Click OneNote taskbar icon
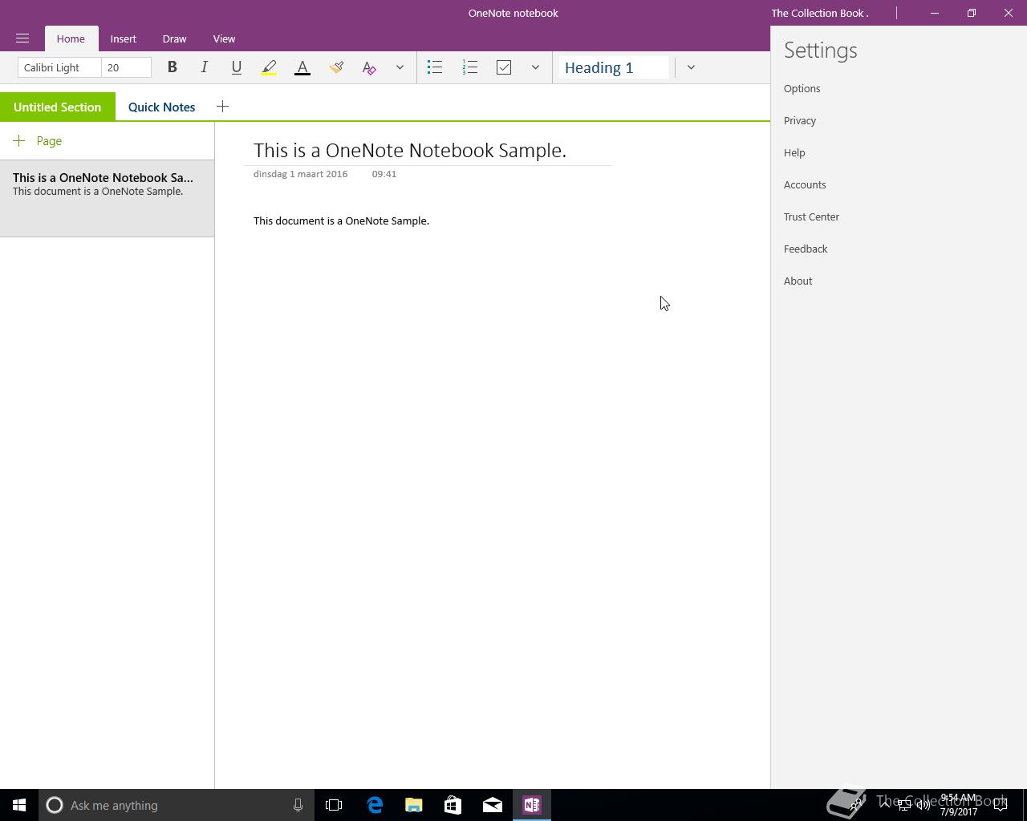Viewport: 1027px width, 821px height. 532,805
